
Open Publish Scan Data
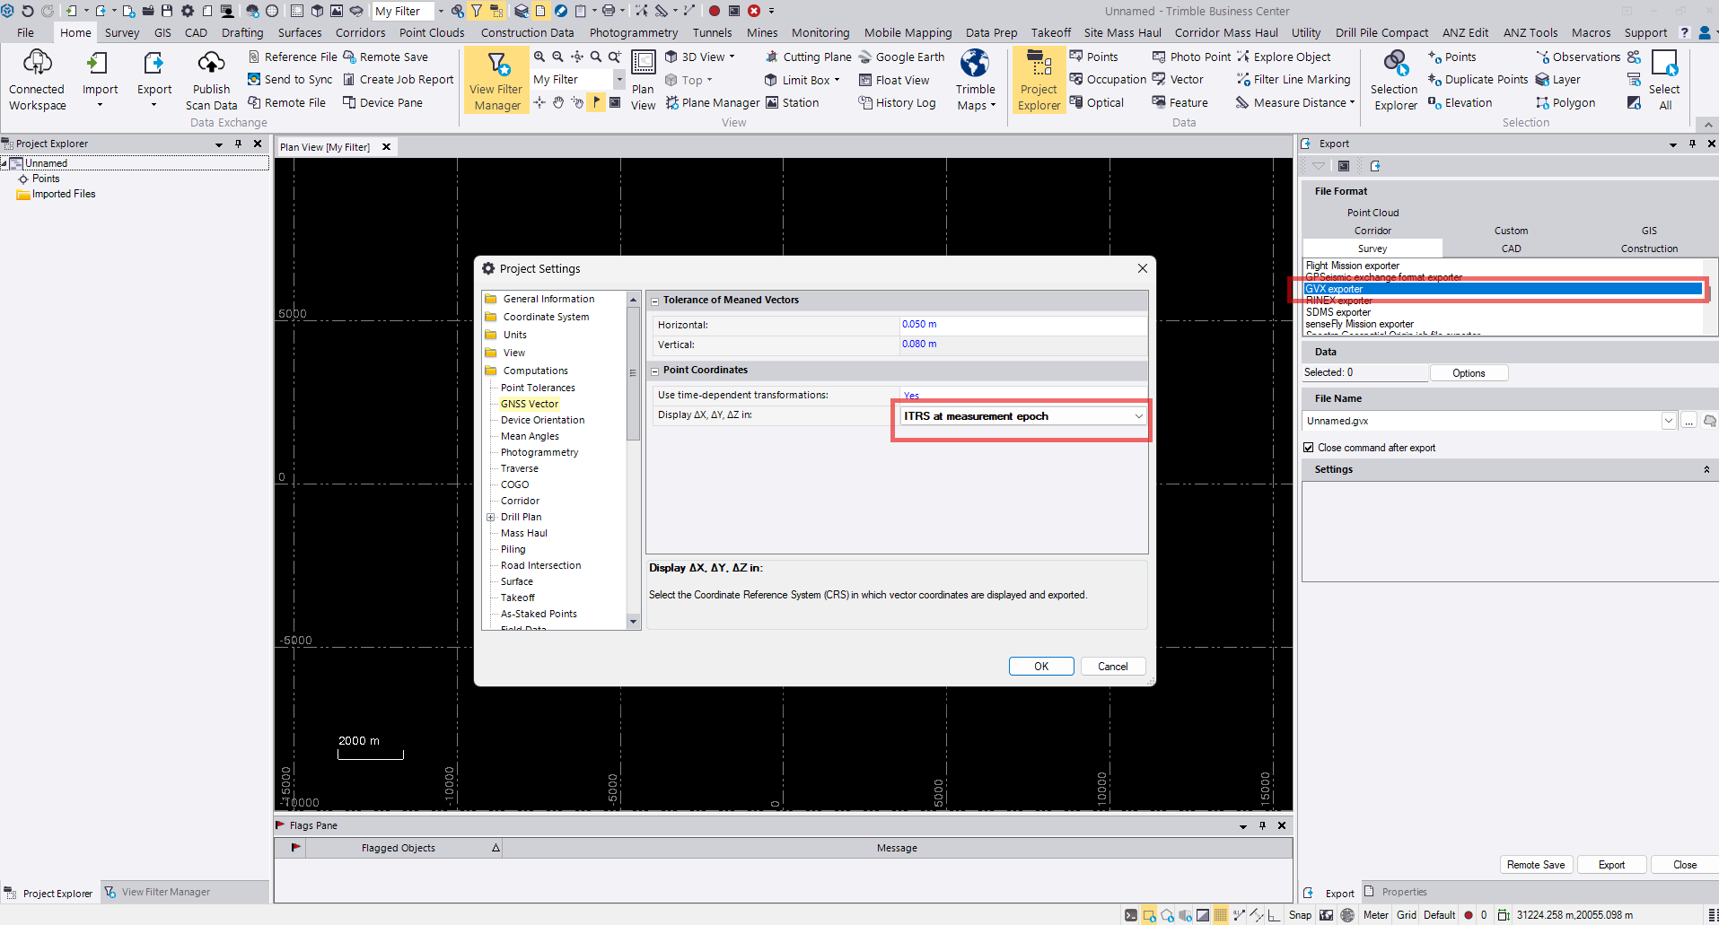point(211,80)
